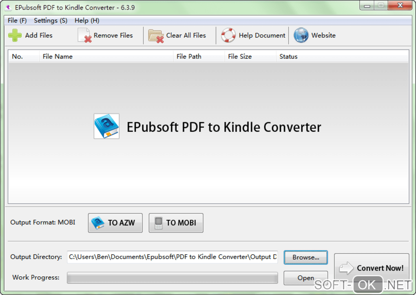This screenshot has width=416, height=295.
Task: Click the File Path column header
Action: 199,56
